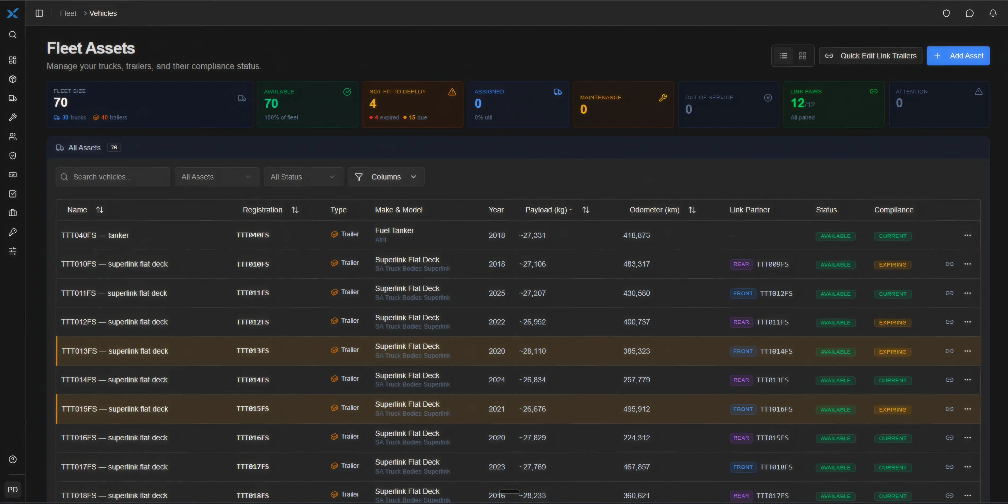This screenshot has height=504, width=1008.
Task: Open the people users sidebar icon
Action: pos(12,136)
